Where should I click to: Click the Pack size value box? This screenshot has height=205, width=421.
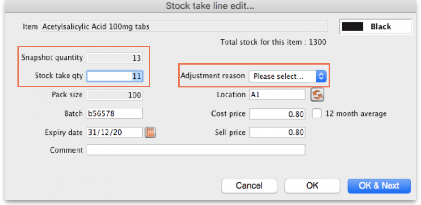(115, 95)
